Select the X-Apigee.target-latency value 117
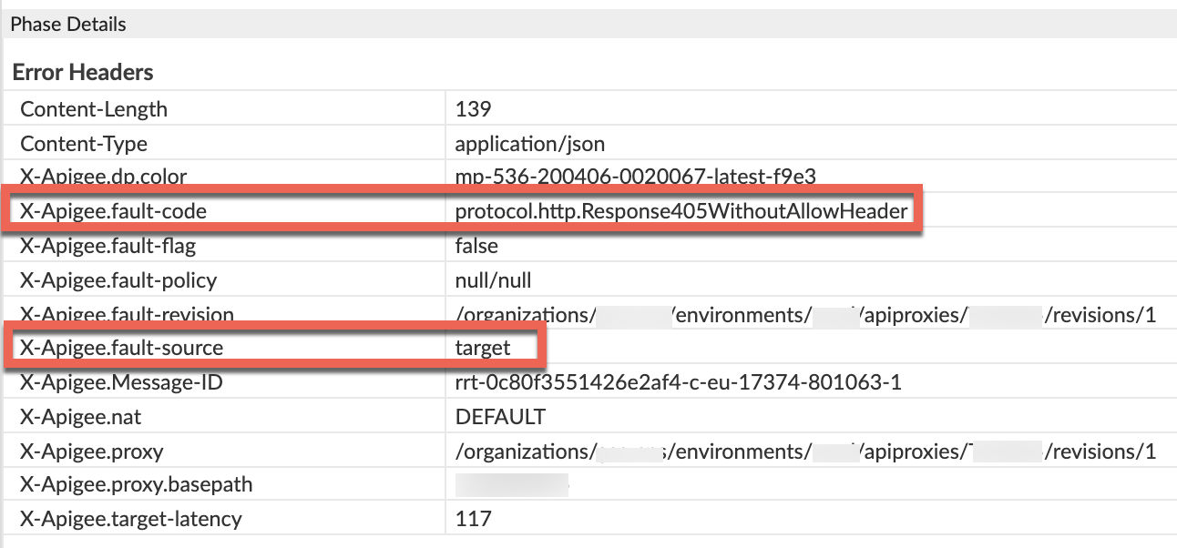The image size is (1177, 548). point(473,519)
